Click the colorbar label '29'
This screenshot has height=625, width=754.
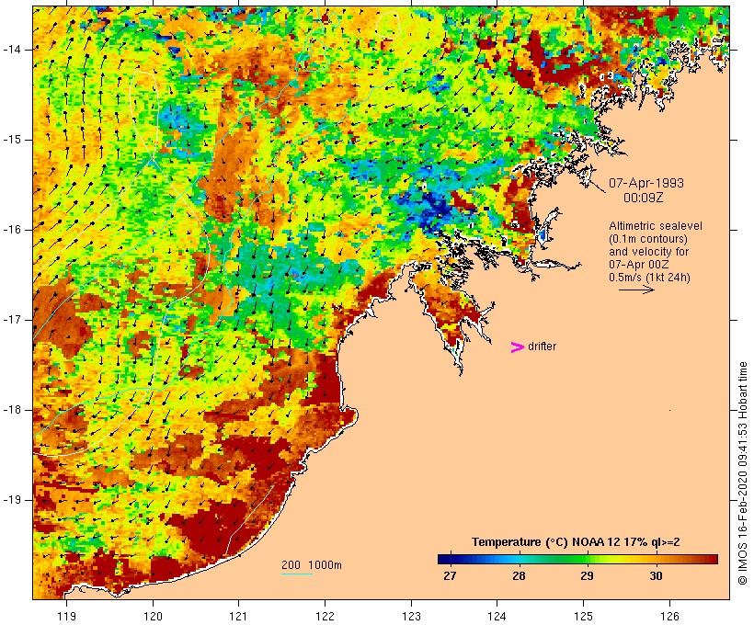tap(587, 575)
